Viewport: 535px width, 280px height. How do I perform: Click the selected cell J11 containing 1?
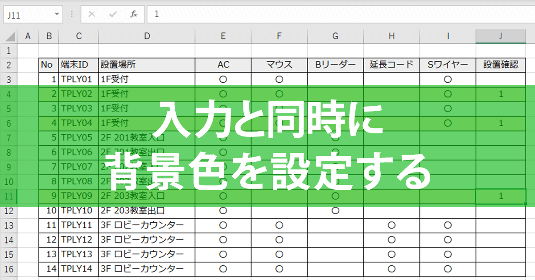click(501, 196)
